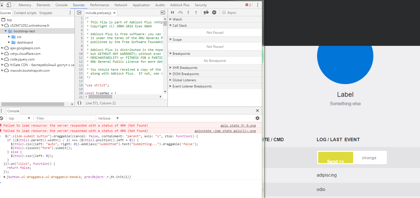Expand the css folder
Viewport: 420px width, 198px height.
pyautogui.click(x=9, y=37)
